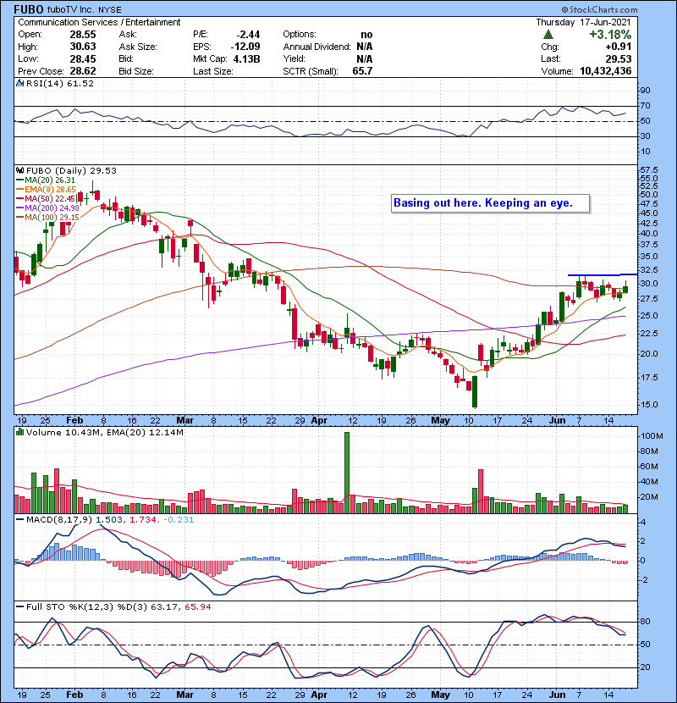Click the EPS value -12.09
Viewport: 677px width, 703px height.
point(245,47)
